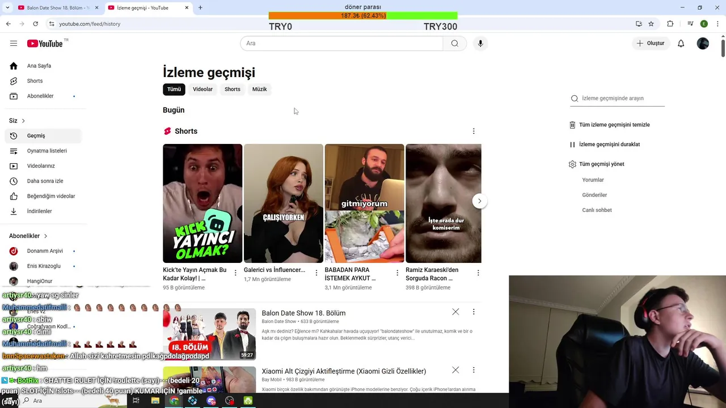Open the ÇALIŞIYORKEN short thumbnail
The image size is (726, 408).
click(x=284, y=203)
